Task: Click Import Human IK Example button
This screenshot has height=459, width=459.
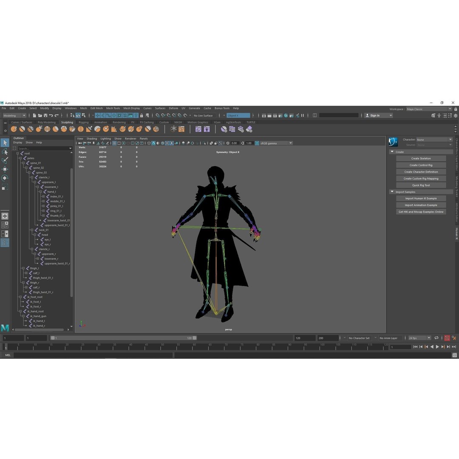Action: coord(421,198)
